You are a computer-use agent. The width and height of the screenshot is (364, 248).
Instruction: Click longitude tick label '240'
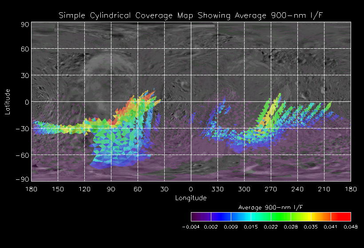pyautogui.click(x=297, y=189)
